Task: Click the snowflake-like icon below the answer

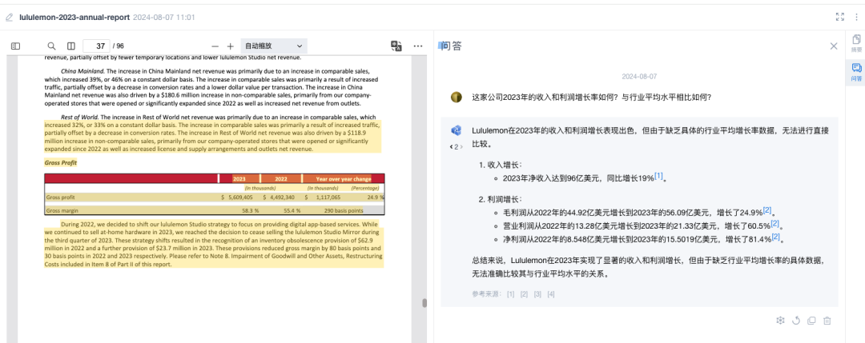Action: [x=780, y=321]
